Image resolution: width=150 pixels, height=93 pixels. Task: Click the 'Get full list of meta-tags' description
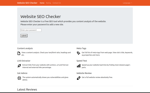107,54
